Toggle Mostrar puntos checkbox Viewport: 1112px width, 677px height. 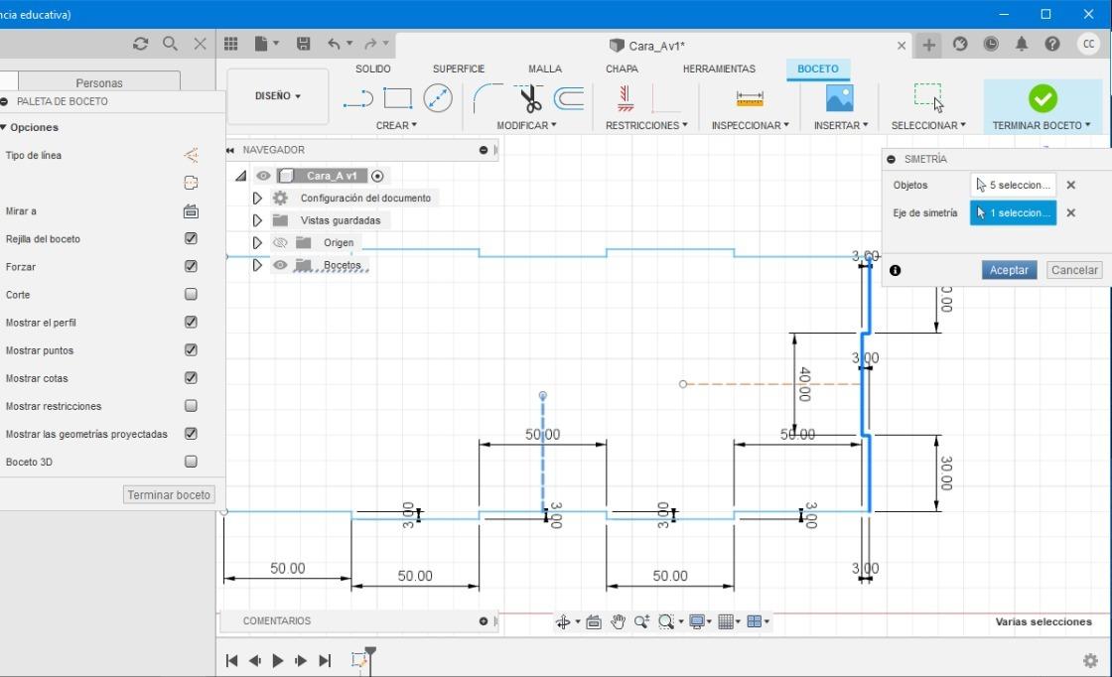[191, 349]
